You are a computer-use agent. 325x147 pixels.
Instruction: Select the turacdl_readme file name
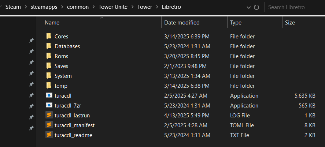(x=73, y=135)
